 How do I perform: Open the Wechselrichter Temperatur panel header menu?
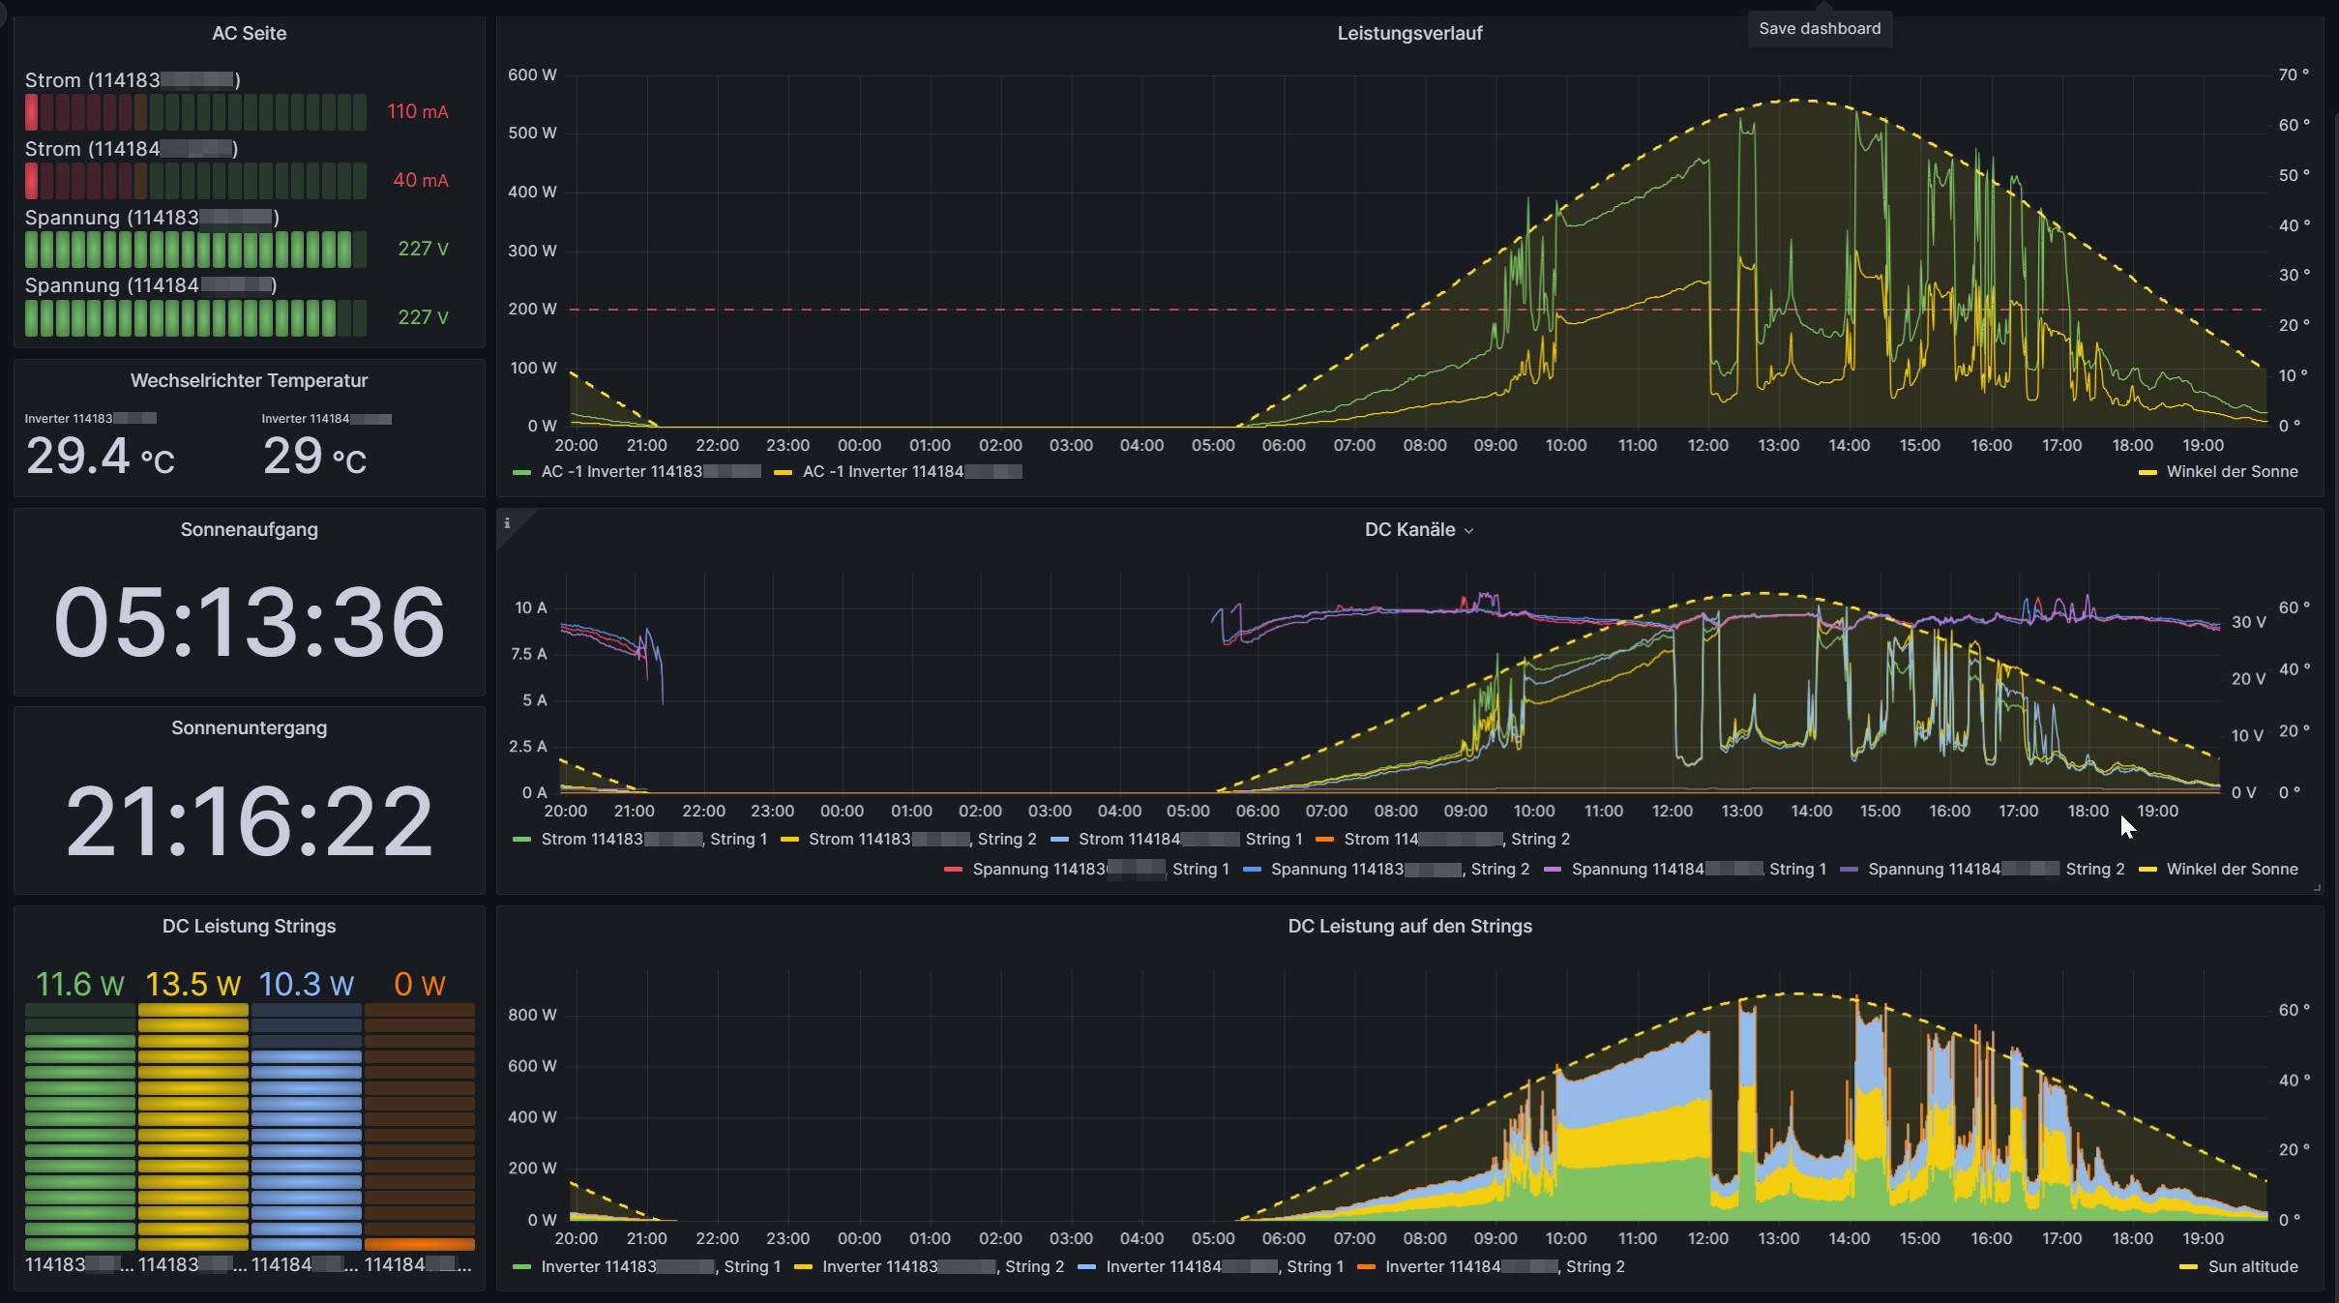tap(249, 381)
